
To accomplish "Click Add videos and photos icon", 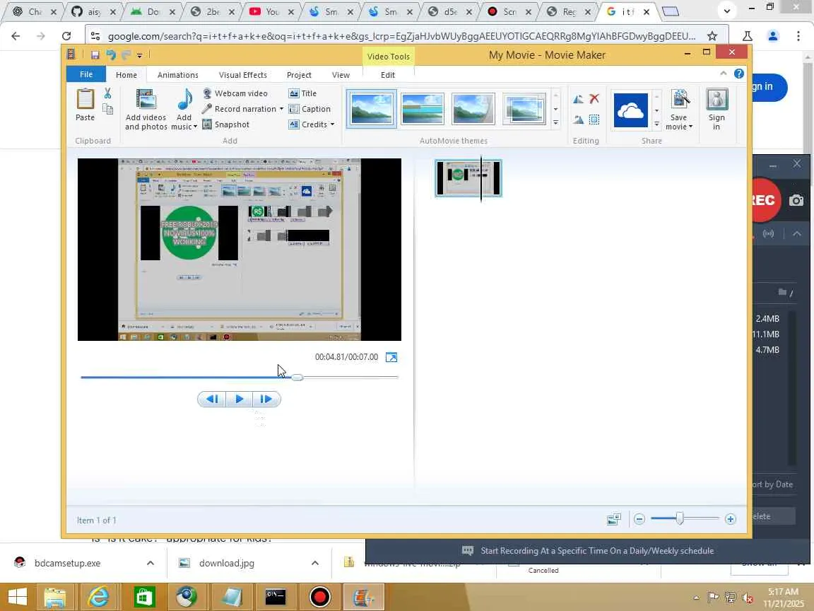I will (146, 100).
